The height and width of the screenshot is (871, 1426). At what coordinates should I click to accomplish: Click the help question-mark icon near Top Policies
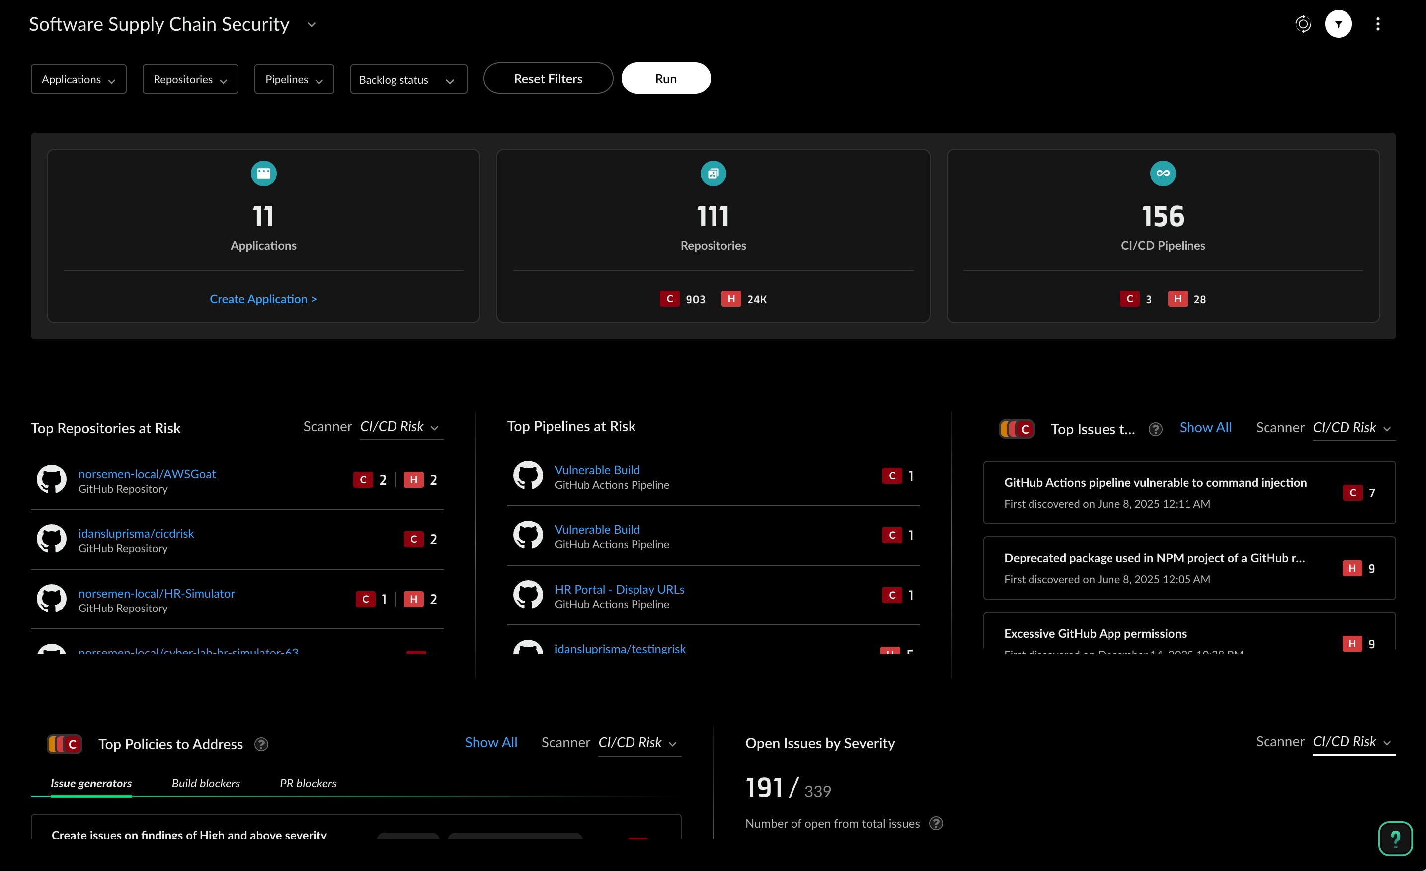click(x=261, y=744)
